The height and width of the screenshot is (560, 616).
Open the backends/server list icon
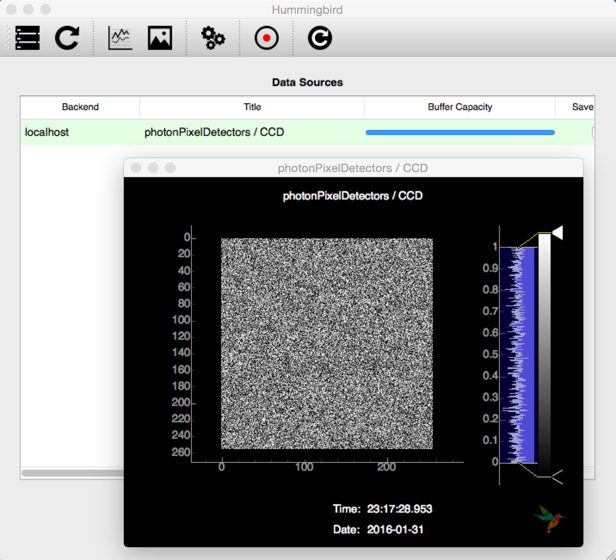pyautogui.click(x=28, y=38)
